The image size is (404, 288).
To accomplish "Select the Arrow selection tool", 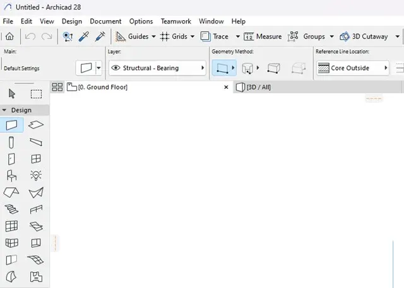I will pos(12,94).
